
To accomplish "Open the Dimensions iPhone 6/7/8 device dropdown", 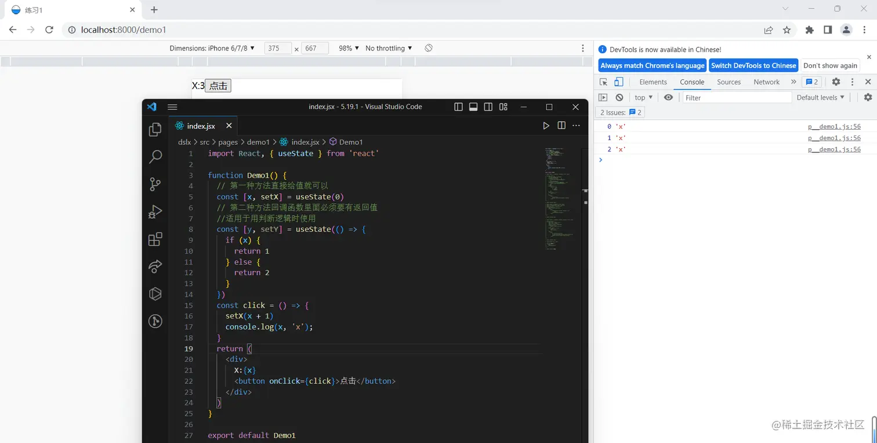I will coord(212,48).
